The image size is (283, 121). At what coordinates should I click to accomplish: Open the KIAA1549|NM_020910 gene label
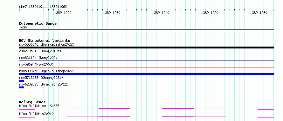[36, 114]
